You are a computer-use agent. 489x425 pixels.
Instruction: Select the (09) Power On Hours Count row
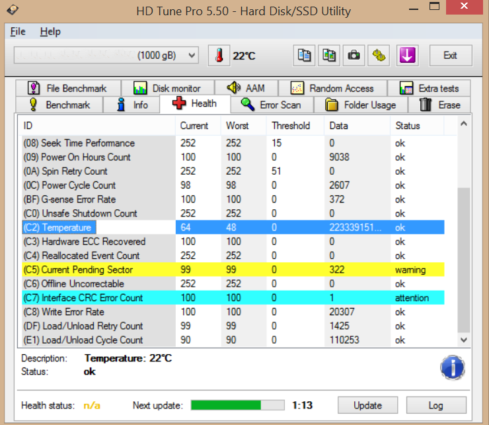(233, 157)
